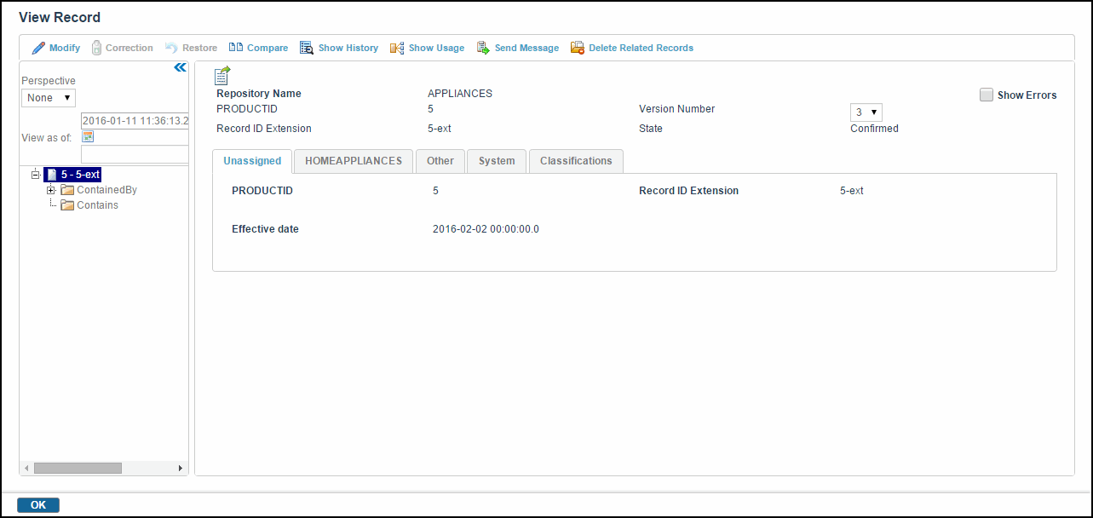Screen dimensions: 1093x518
Task: Click the Send Message icon
Action: pyautogui.click(x=483, y=49)
